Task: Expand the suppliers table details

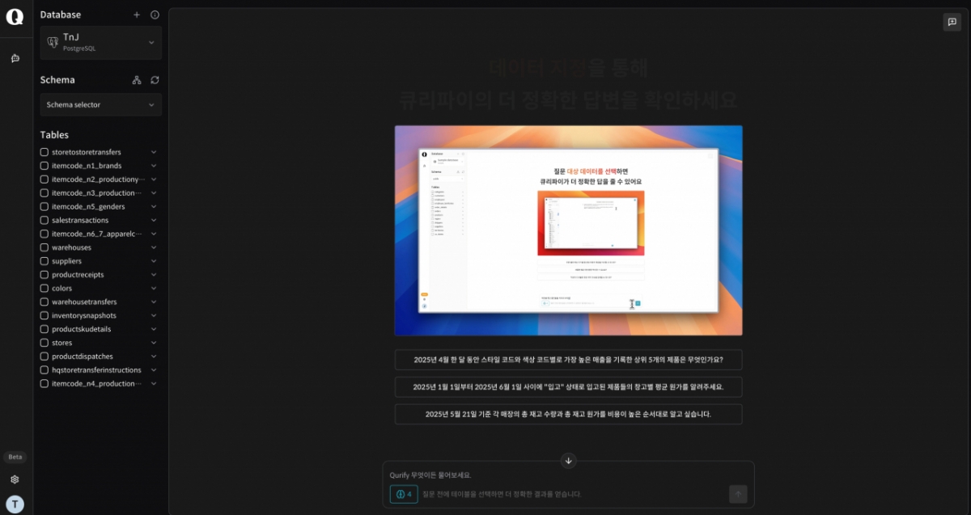Action: click(154, 260)
